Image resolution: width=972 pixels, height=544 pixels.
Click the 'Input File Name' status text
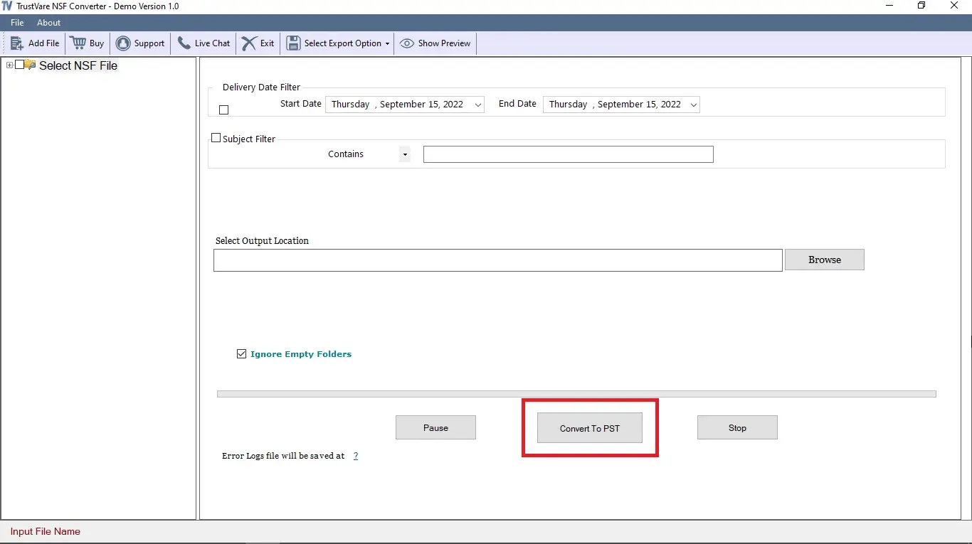tap(46, 531)
